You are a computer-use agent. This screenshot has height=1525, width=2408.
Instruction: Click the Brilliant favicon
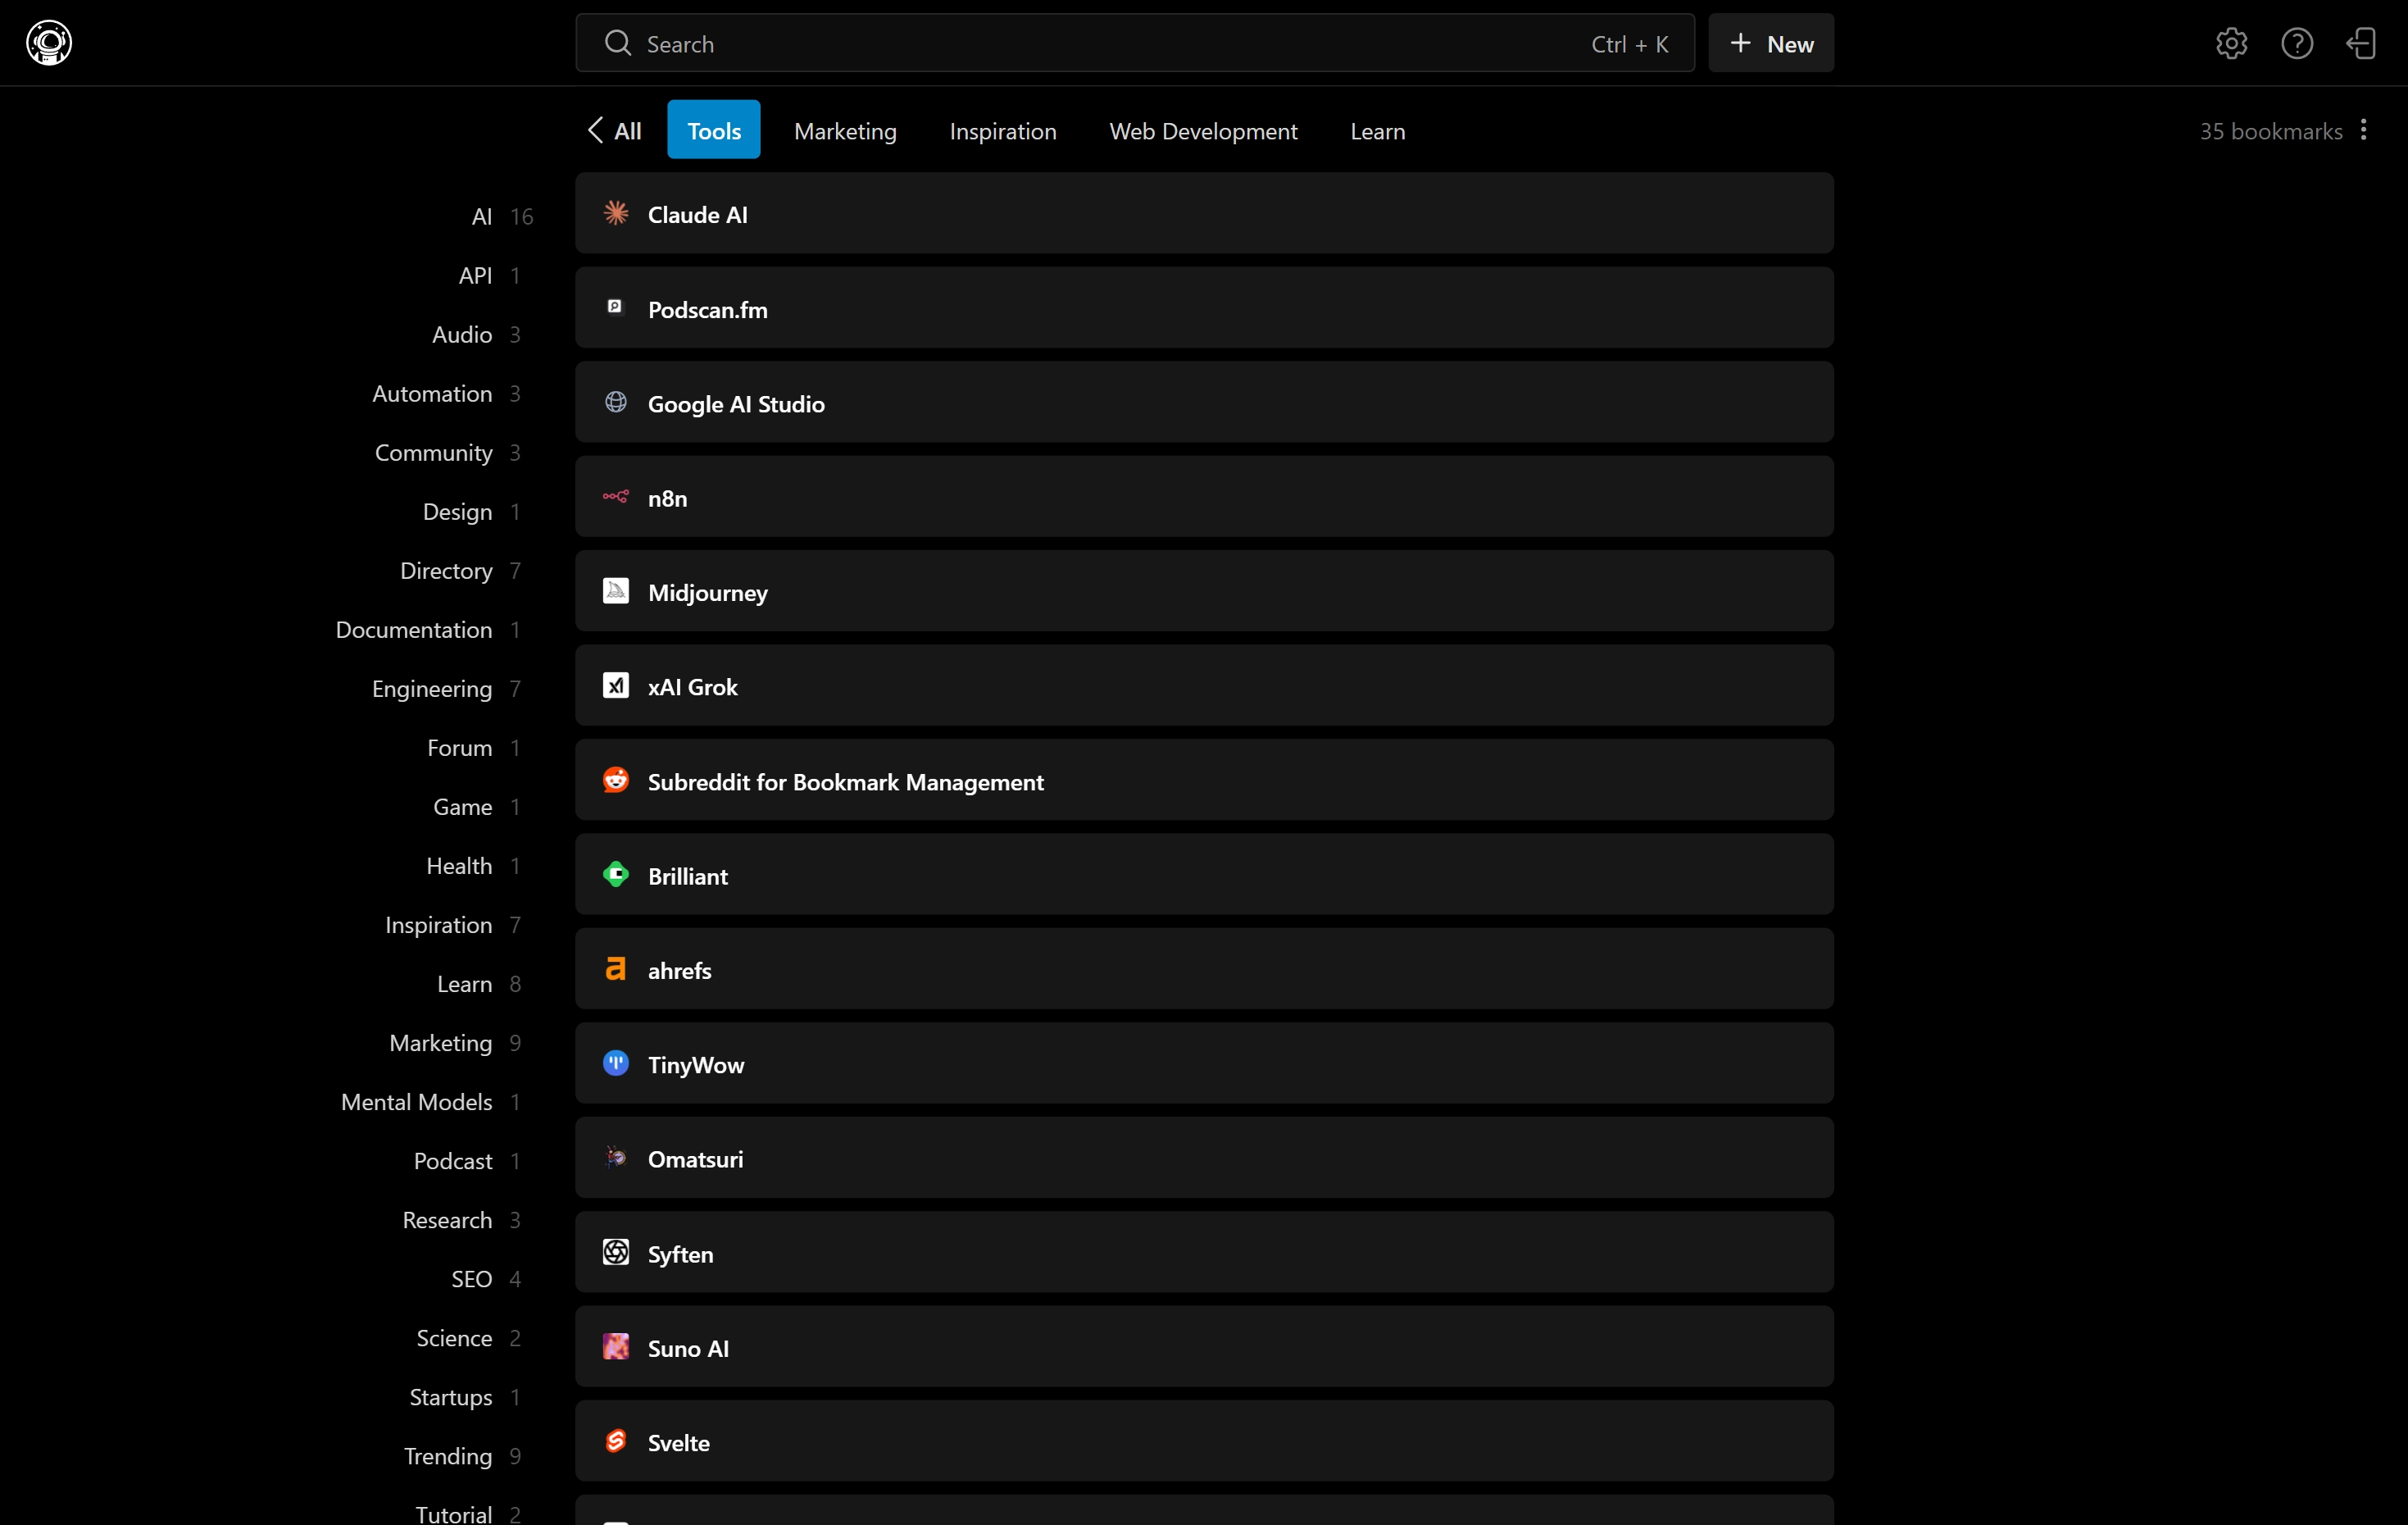(616, 875)
